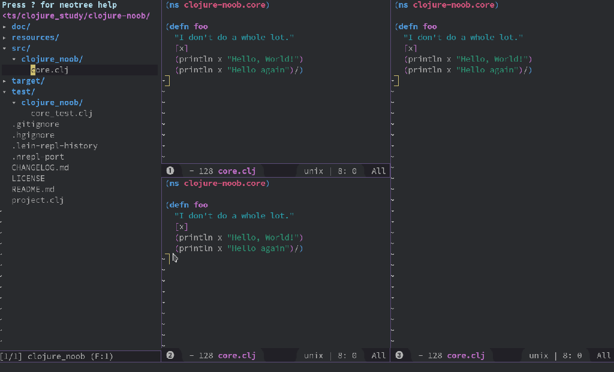The width and height of the screenshot is (614, 372).
Task: Expand the target/ folder
Action: click(x=28, y=81)
